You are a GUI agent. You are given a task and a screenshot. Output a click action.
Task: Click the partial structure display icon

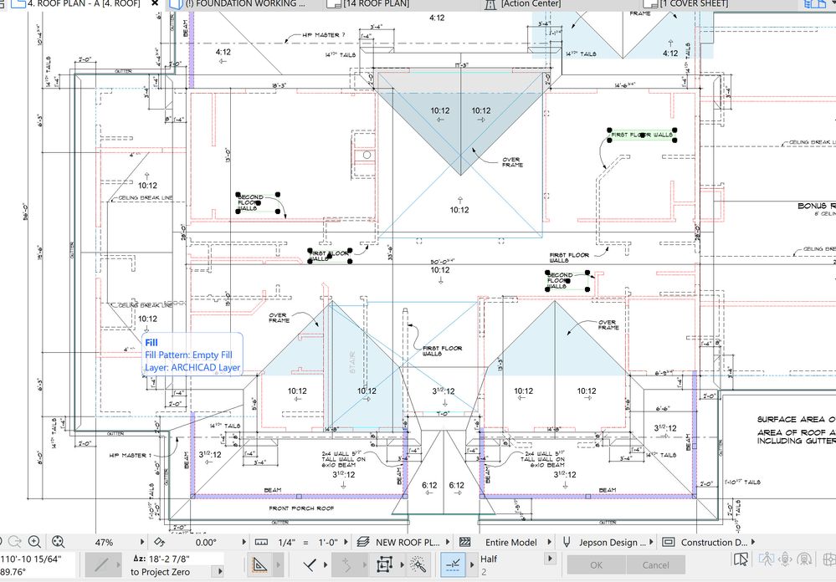(x=465, y=542)
